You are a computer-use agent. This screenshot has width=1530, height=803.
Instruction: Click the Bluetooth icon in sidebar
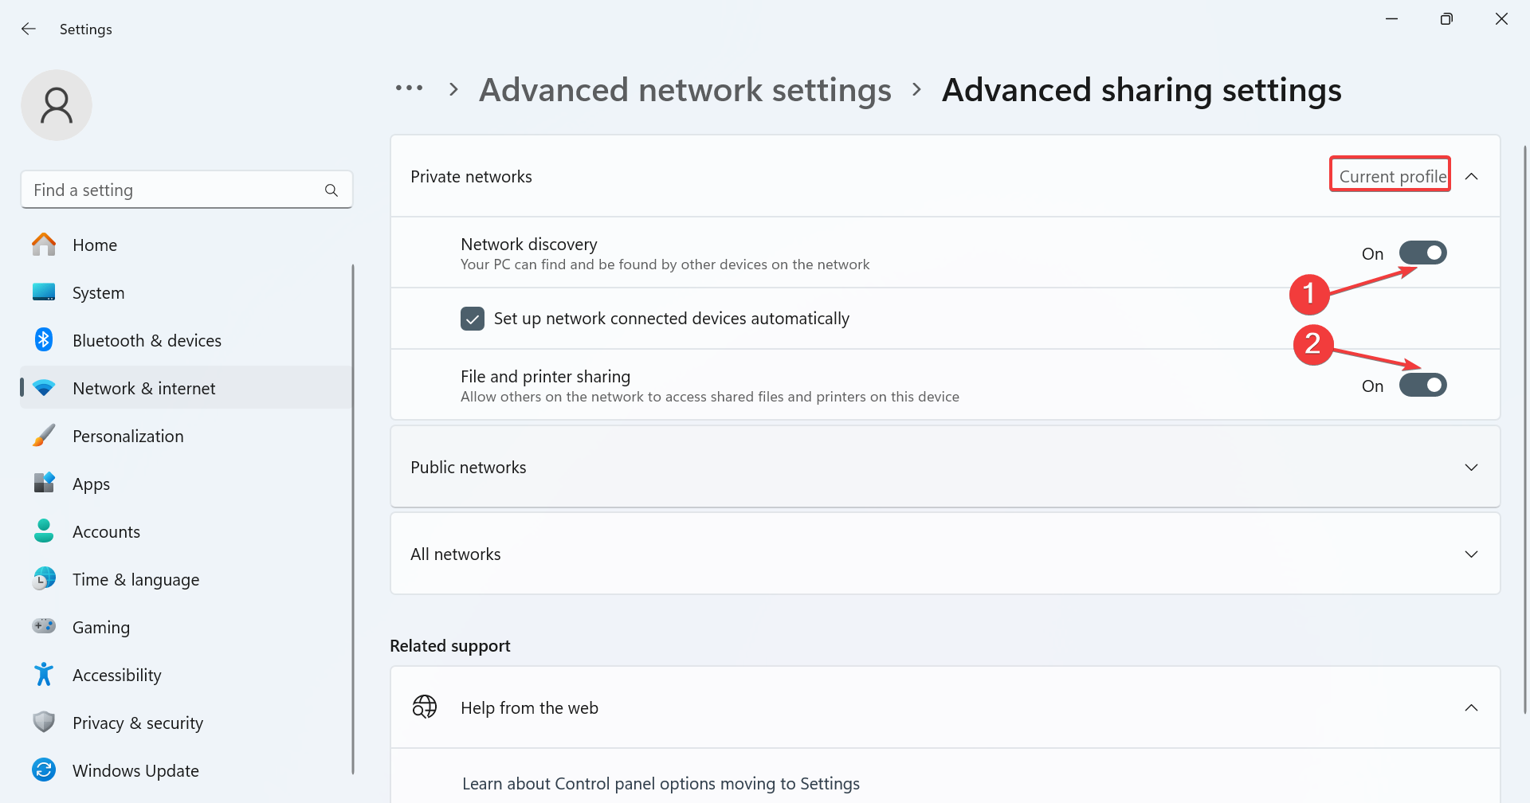click(44, 340)
